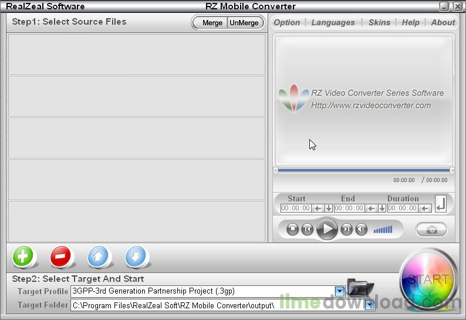The image size is (466, 320).
Task: Play the preview video
Action: [327, 229]
